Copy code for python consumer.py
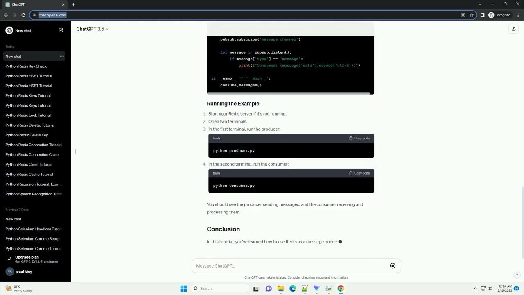Viewport: 524px width, 295px height. pyautogui.click(x=359, y=173)
